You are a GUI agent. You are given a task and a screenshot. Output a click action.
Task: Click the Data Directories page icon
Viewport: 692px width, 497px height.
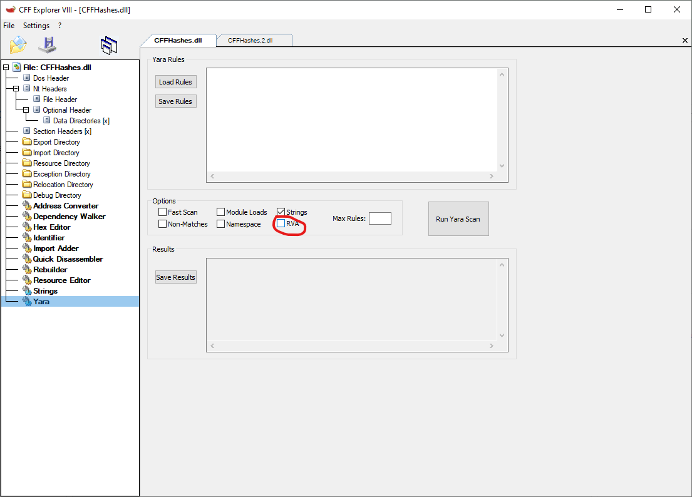tap(47, 120)
